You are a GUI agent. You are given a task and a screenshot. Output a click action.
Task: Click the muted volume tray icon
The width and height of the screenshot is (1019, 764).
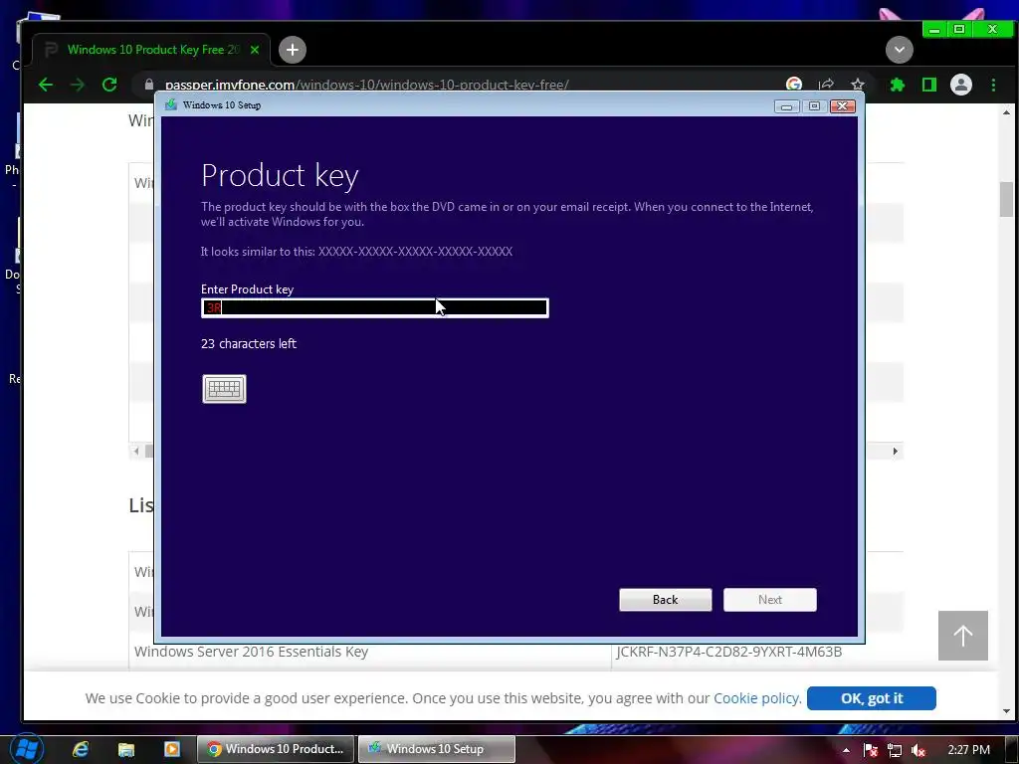[918, 750]
